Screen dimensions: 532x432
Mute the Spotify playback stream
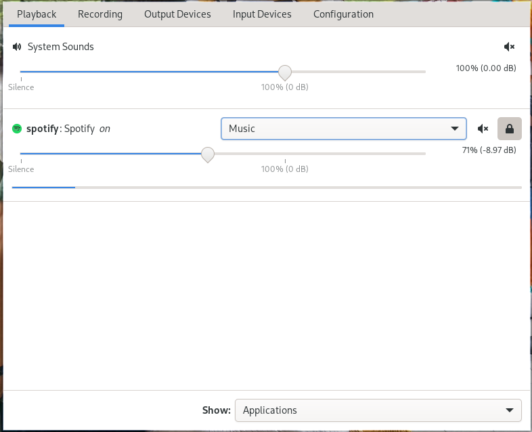point(483,129)
